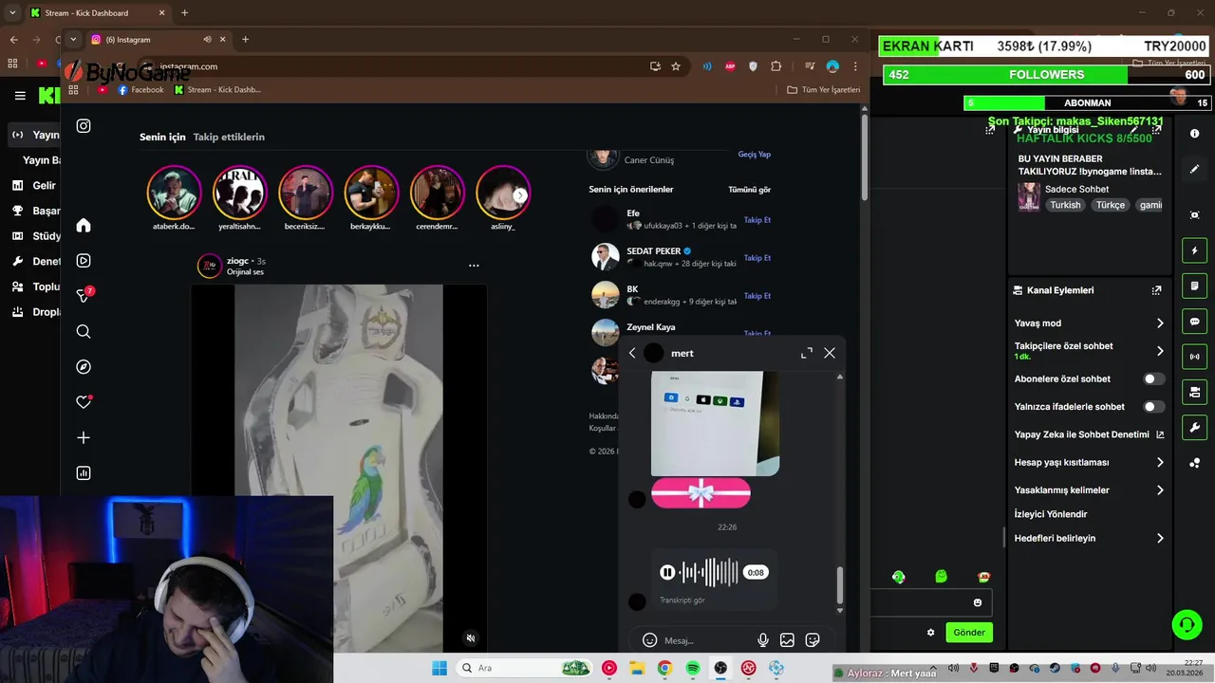Switch to Senin için feed tab

[x=162, y=137]
